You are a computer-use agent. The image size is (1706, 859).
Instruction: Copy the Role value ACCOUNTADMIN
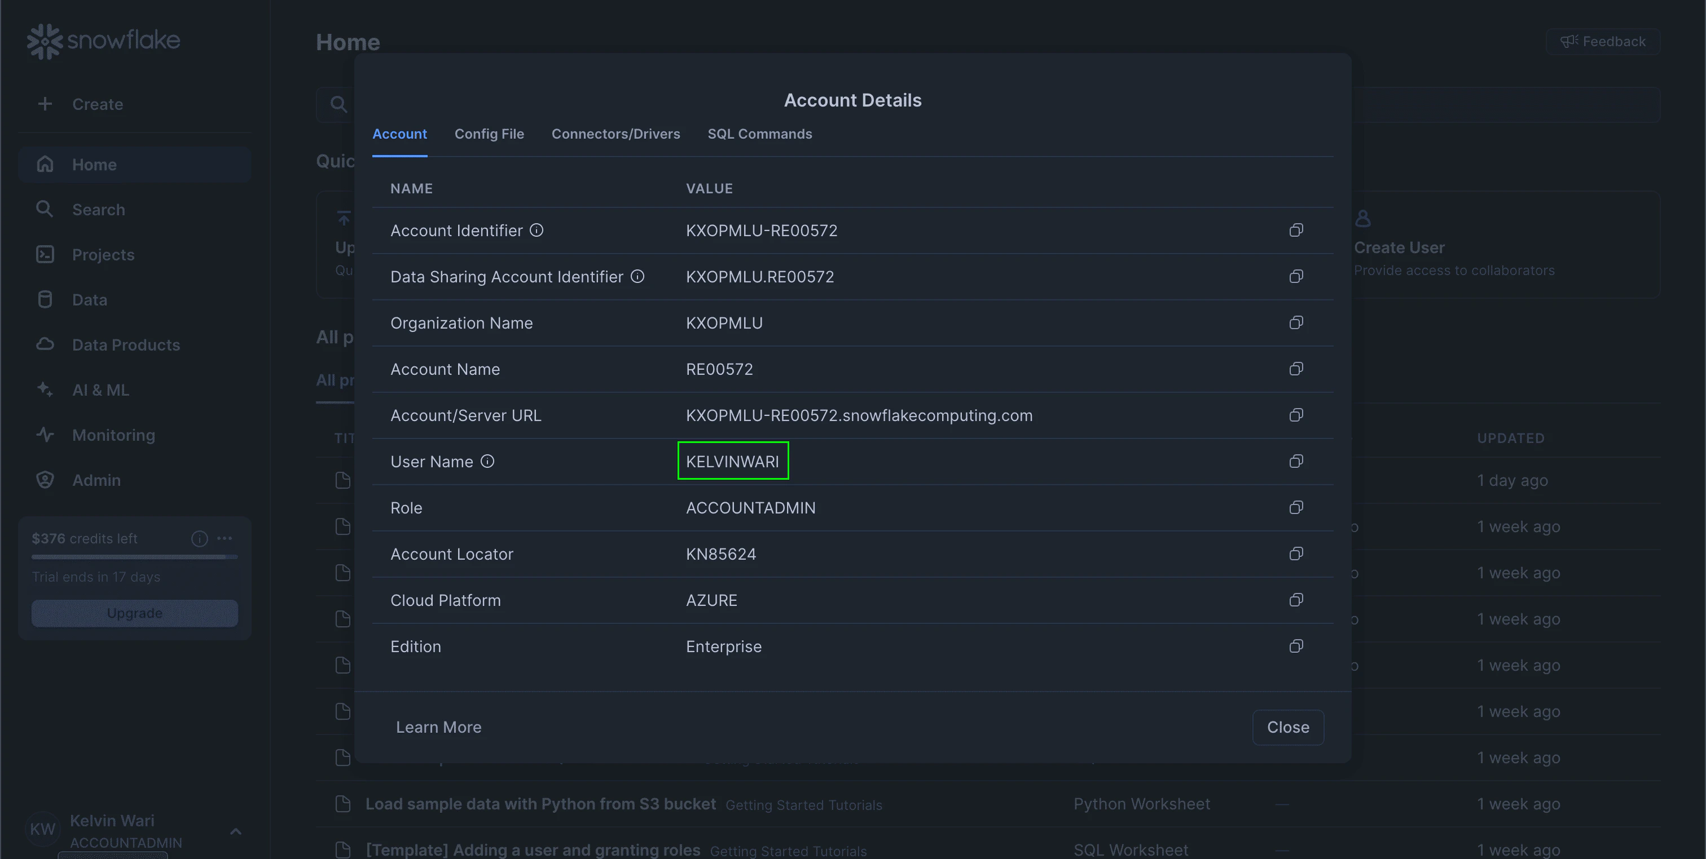(x=1296, y=508)
